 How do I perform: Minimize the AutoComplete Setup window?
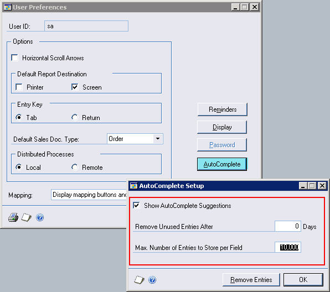[303, 186]
